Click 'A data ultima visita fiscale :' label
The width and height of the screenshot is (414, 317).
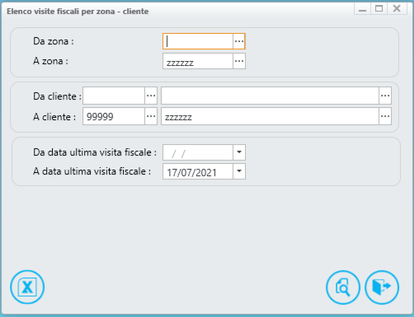pos(92,171)
